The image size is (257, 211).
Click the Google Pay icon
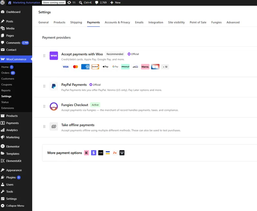tap(115, 67)
